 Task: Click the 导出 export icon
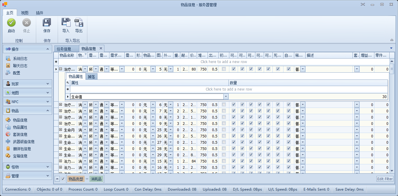pyautogui.click(x=79, y=23)
